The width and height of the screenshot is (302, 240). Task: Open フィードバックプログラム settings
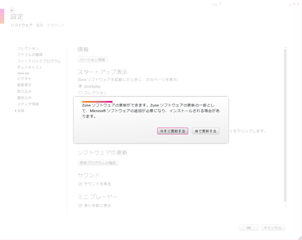pyautogui.click(x=39, y=61)
